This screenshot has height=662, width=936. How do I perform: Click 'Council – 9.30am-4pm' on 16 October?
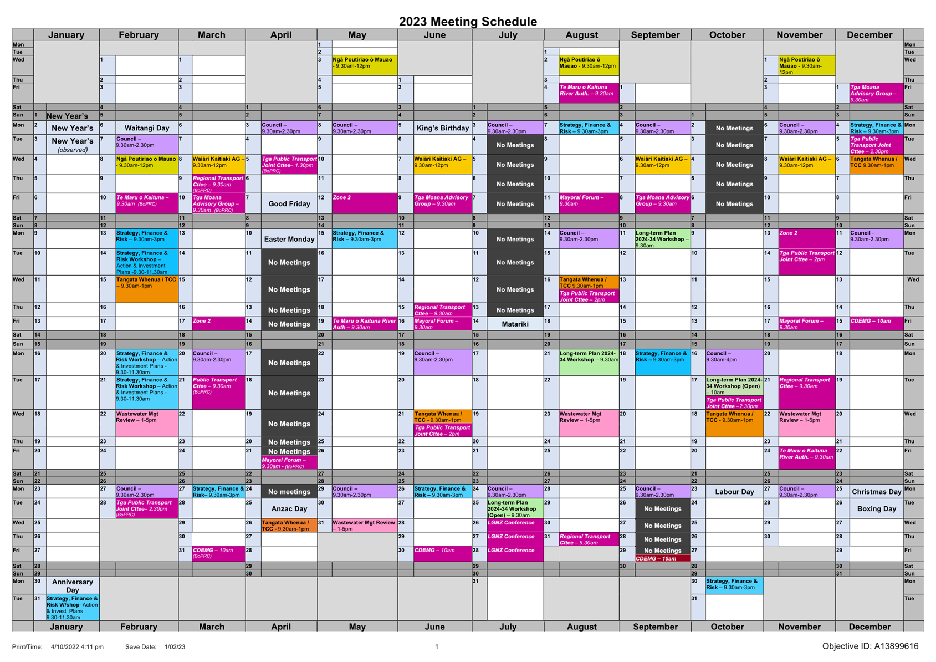(734, 363)
